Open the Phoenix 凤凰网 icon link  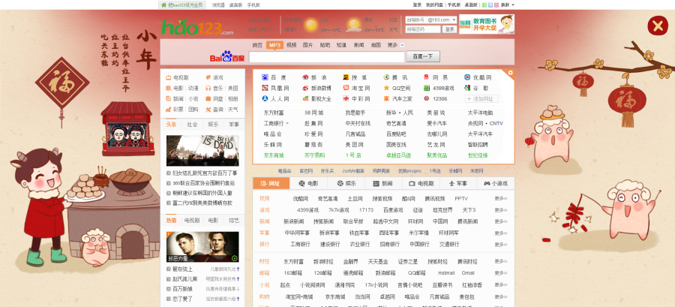pyautogui.click(x=265, y=88)
